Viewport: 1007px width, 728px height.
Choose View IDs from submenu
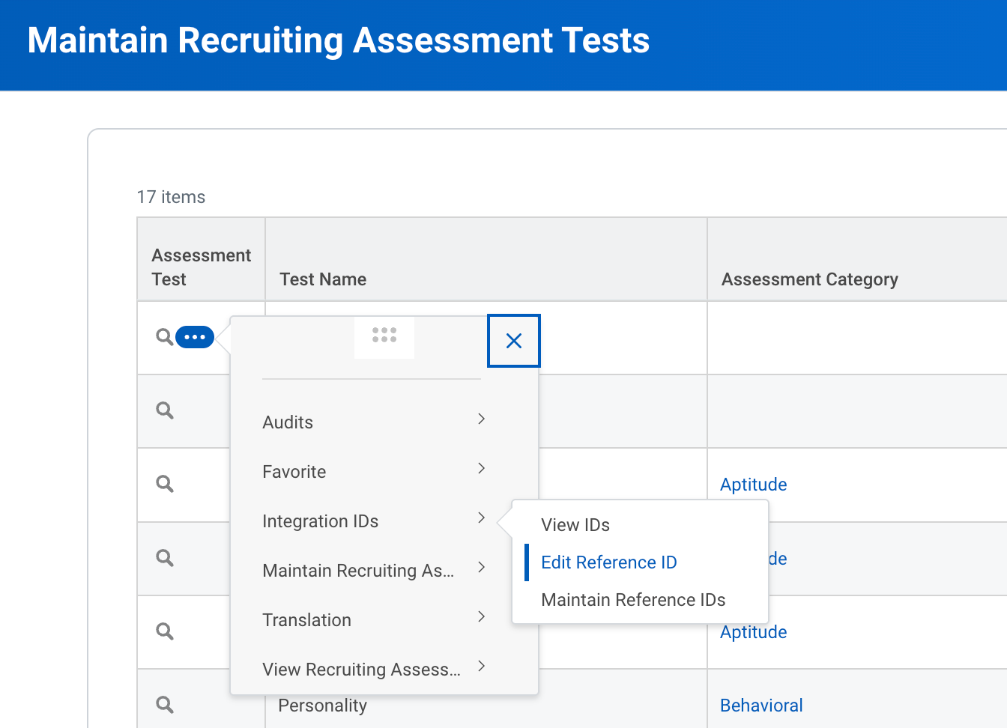575,525
